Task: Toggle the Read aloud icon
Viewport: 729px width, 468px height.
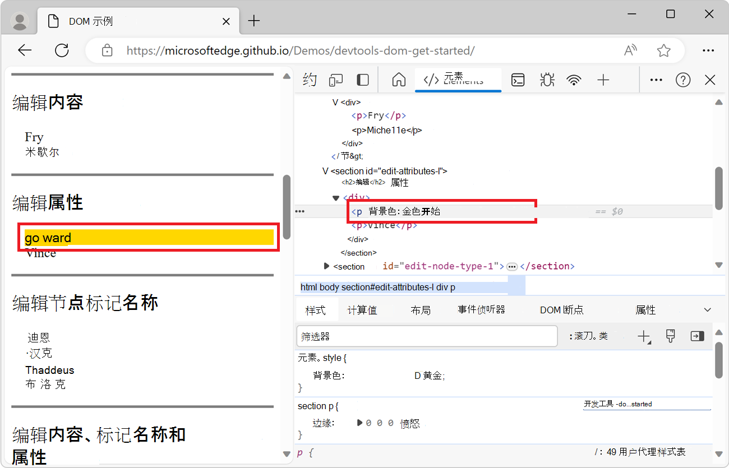Action: tap(631, 50)
